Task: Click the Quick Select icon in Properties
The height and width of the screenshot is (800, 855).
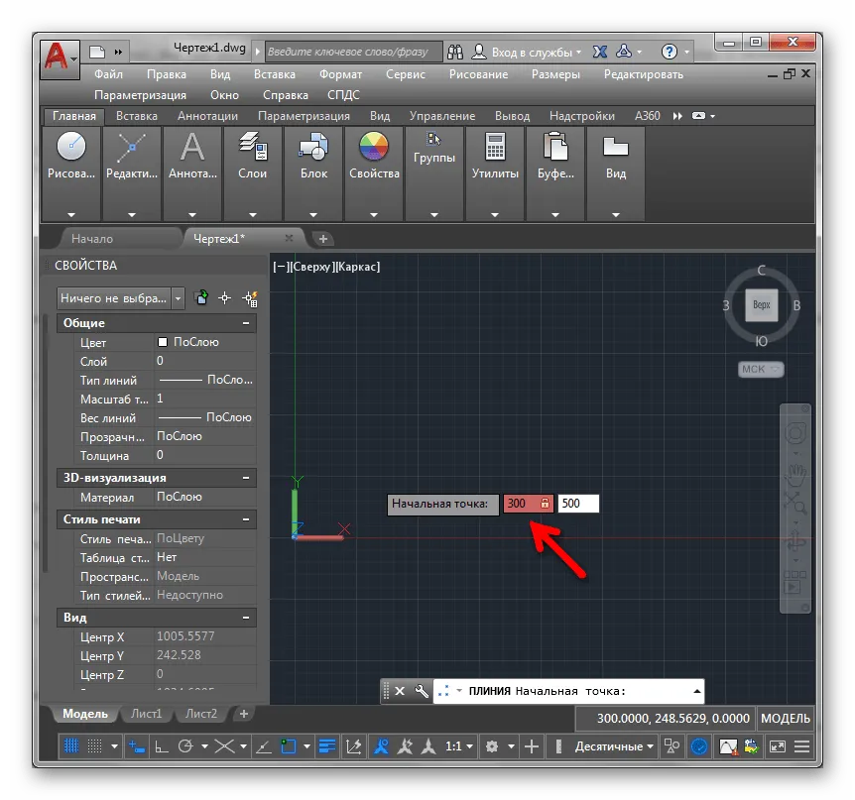Action: coord(250,298)
